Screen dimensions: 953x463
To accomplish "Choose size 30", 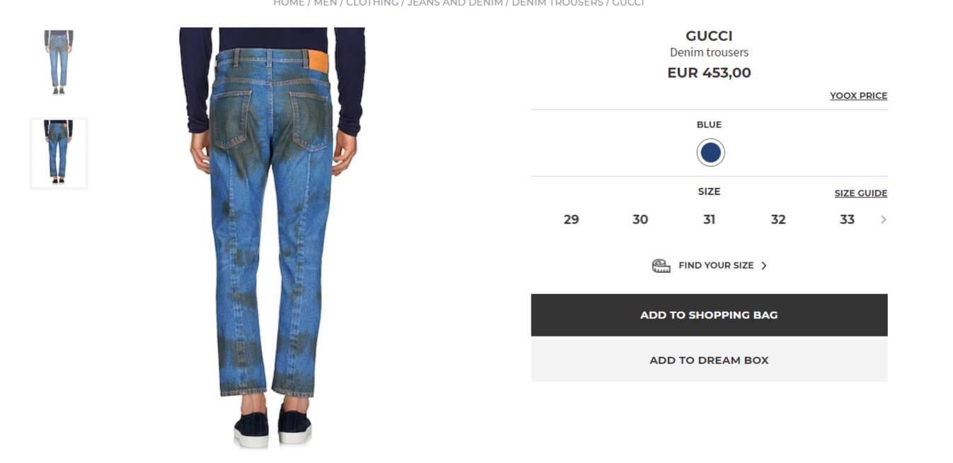I will [640, 220].
